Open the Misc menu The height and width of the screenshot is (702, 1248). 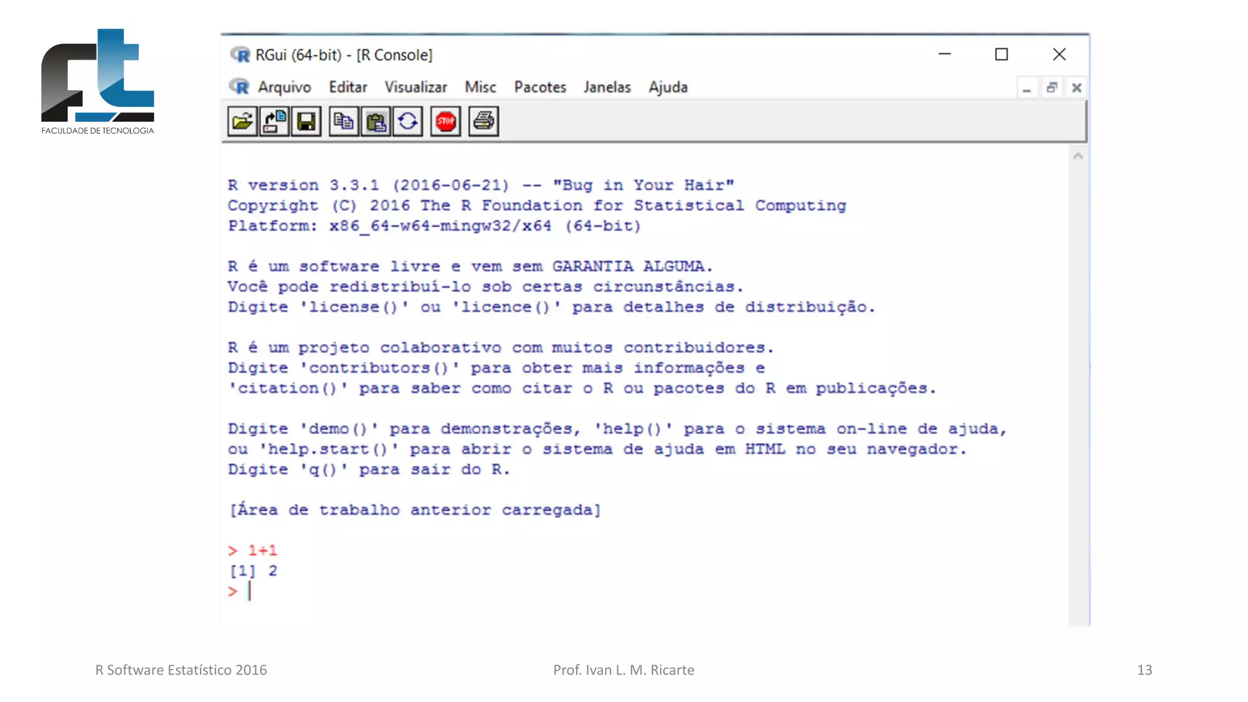pyautogui.click(x=480, y=87)
